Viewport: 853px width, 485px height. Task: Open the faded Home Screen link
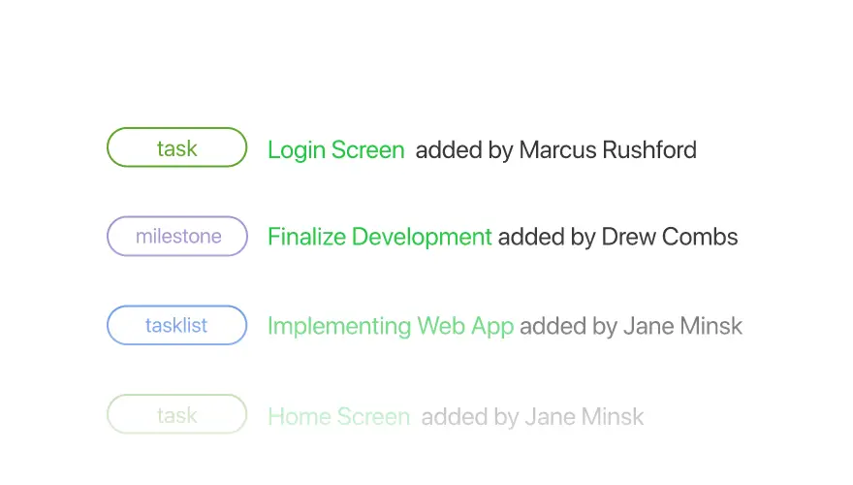[x=339, y=417]
